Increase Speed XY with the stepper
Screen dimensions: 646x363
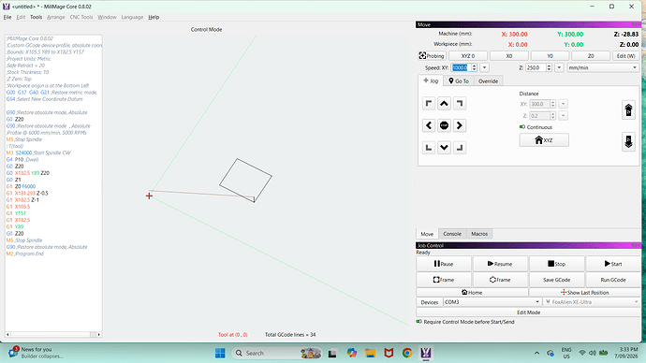474,65
